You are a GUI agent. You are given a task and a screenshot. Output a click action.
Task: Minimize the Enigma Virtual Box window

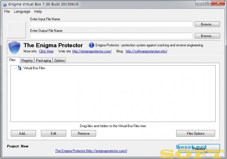coord(200,3)
